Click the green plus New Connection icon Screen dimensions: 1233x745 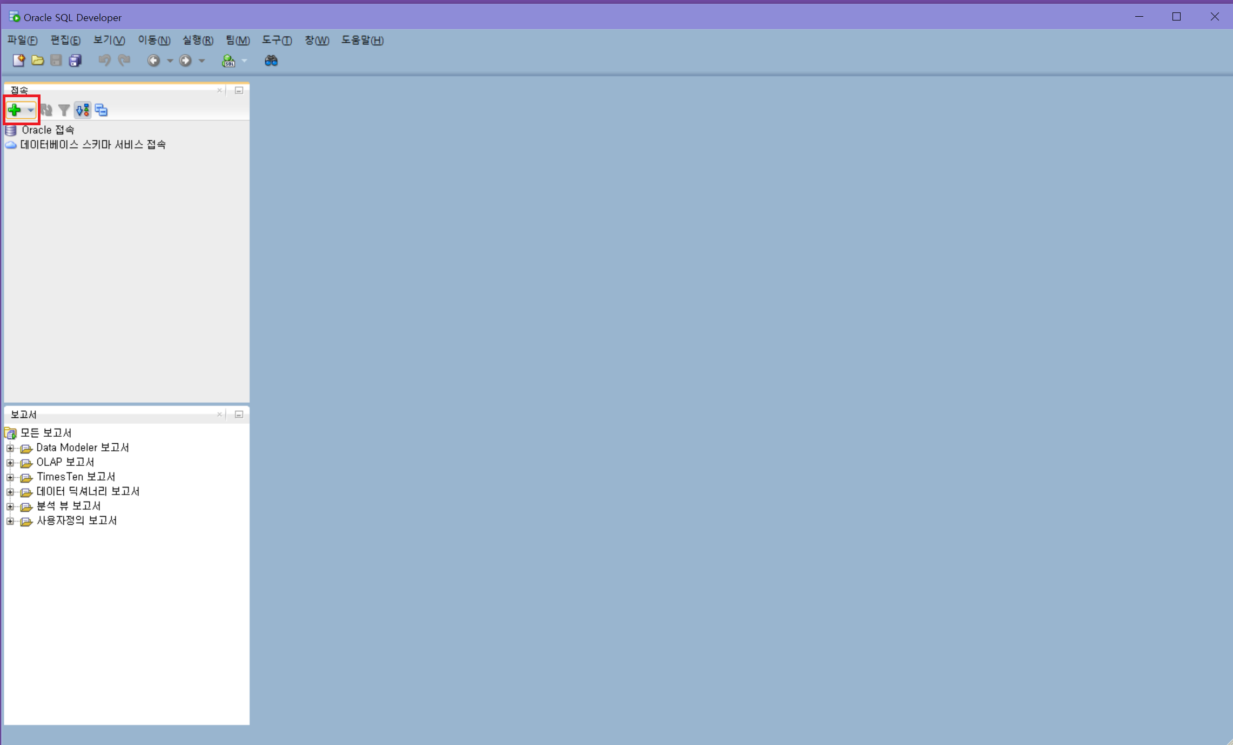point(15,110)
